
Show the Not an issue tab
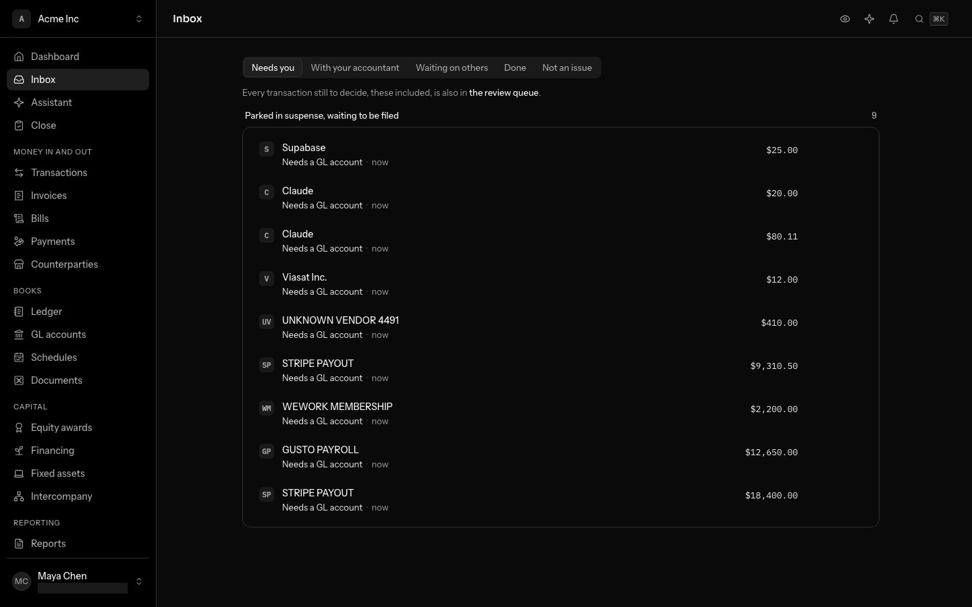point(567,67)
